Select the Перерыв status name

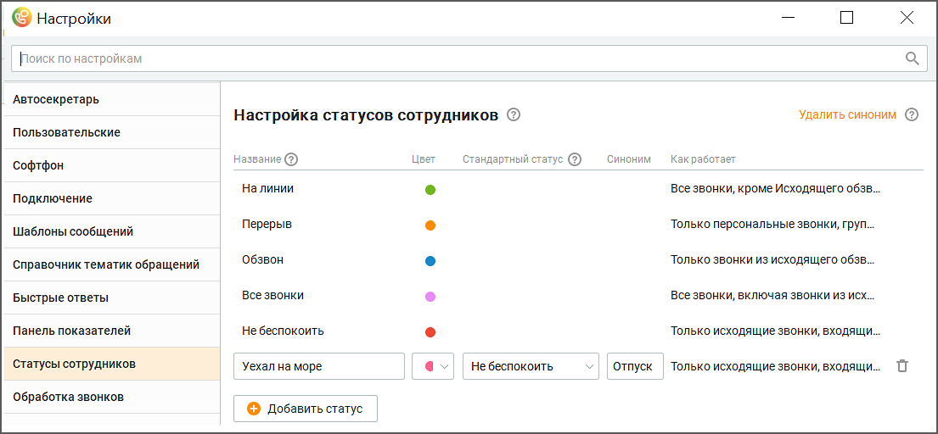click(x=267, y=224)
